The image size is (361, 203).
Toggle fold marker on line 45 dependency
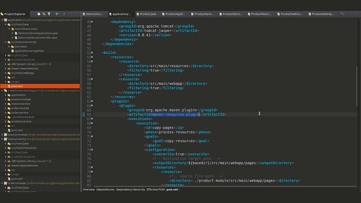[92, 21]
